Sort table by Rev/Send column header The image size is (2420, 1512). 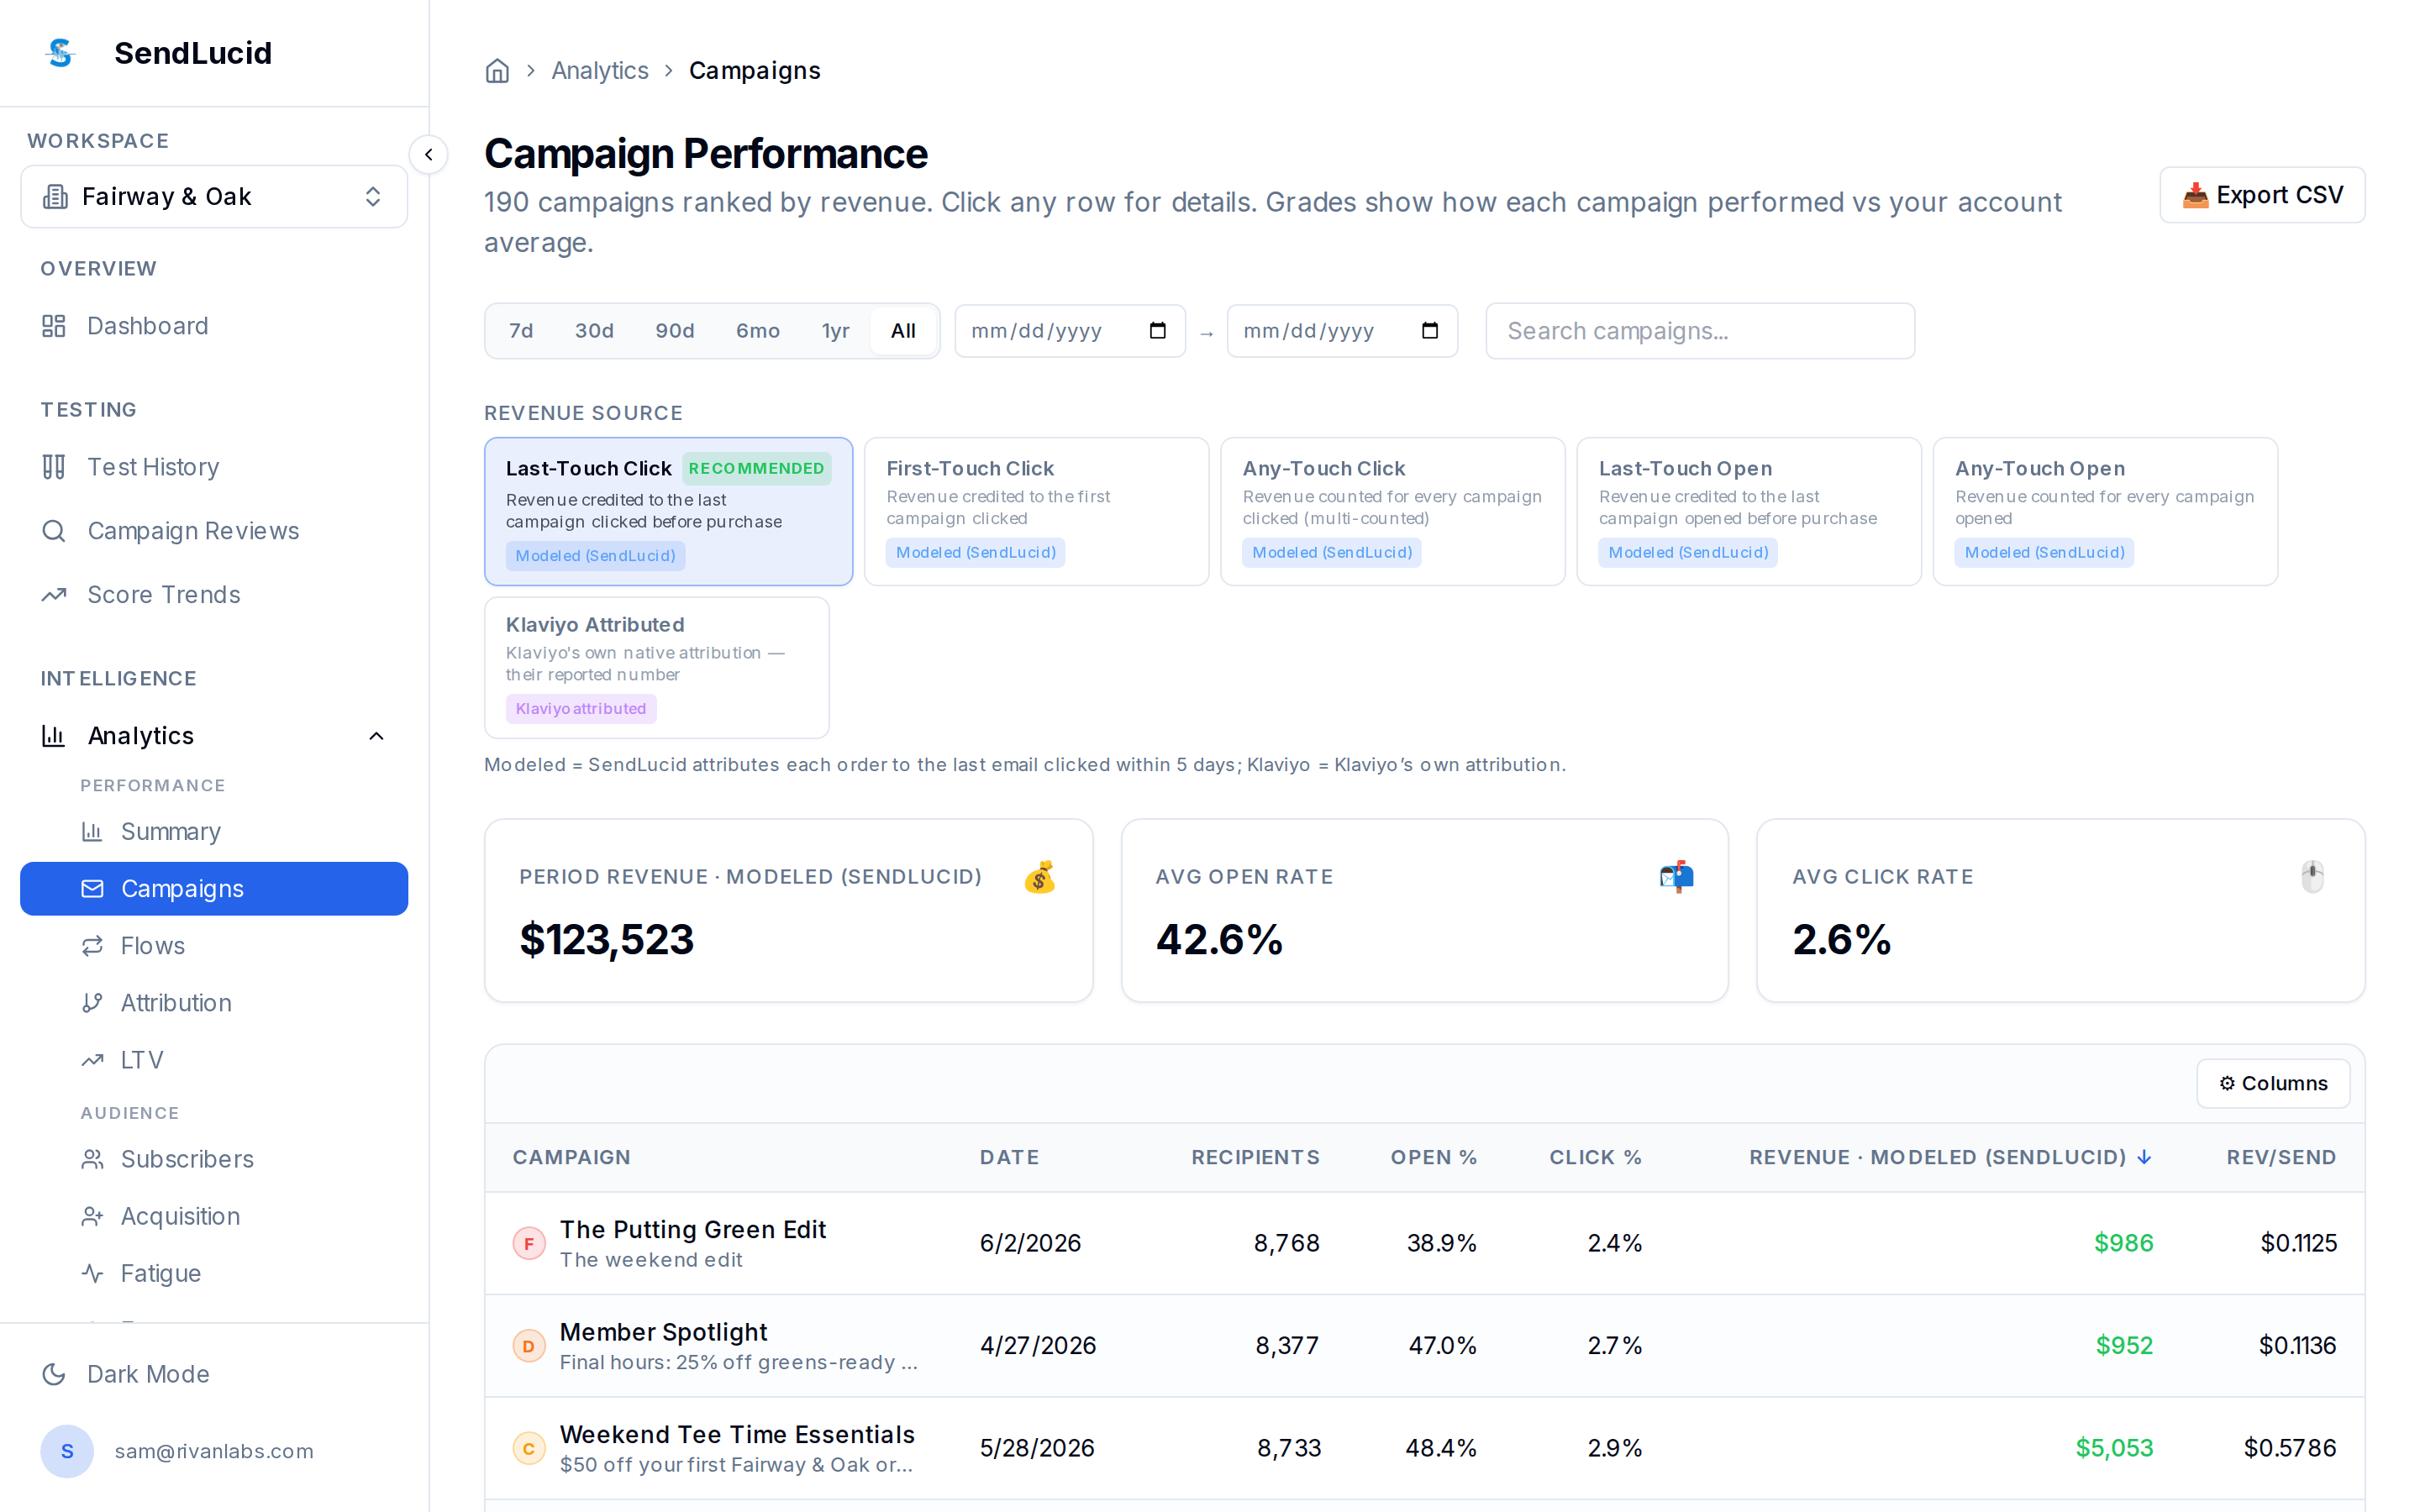2281,1157
